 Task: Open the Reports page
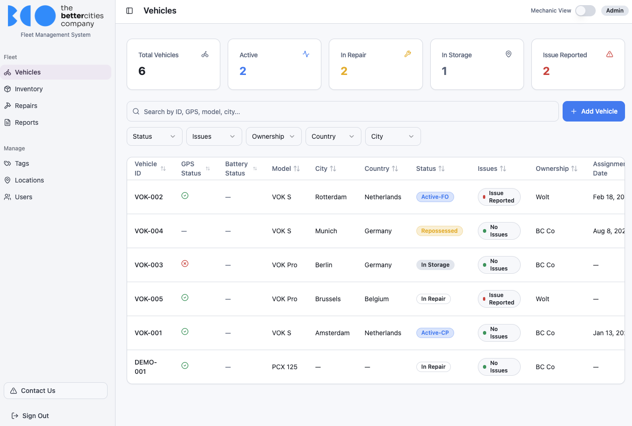tap(56, 122)
